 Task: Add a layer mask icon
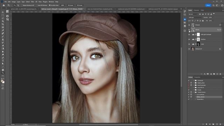point(208,74)
